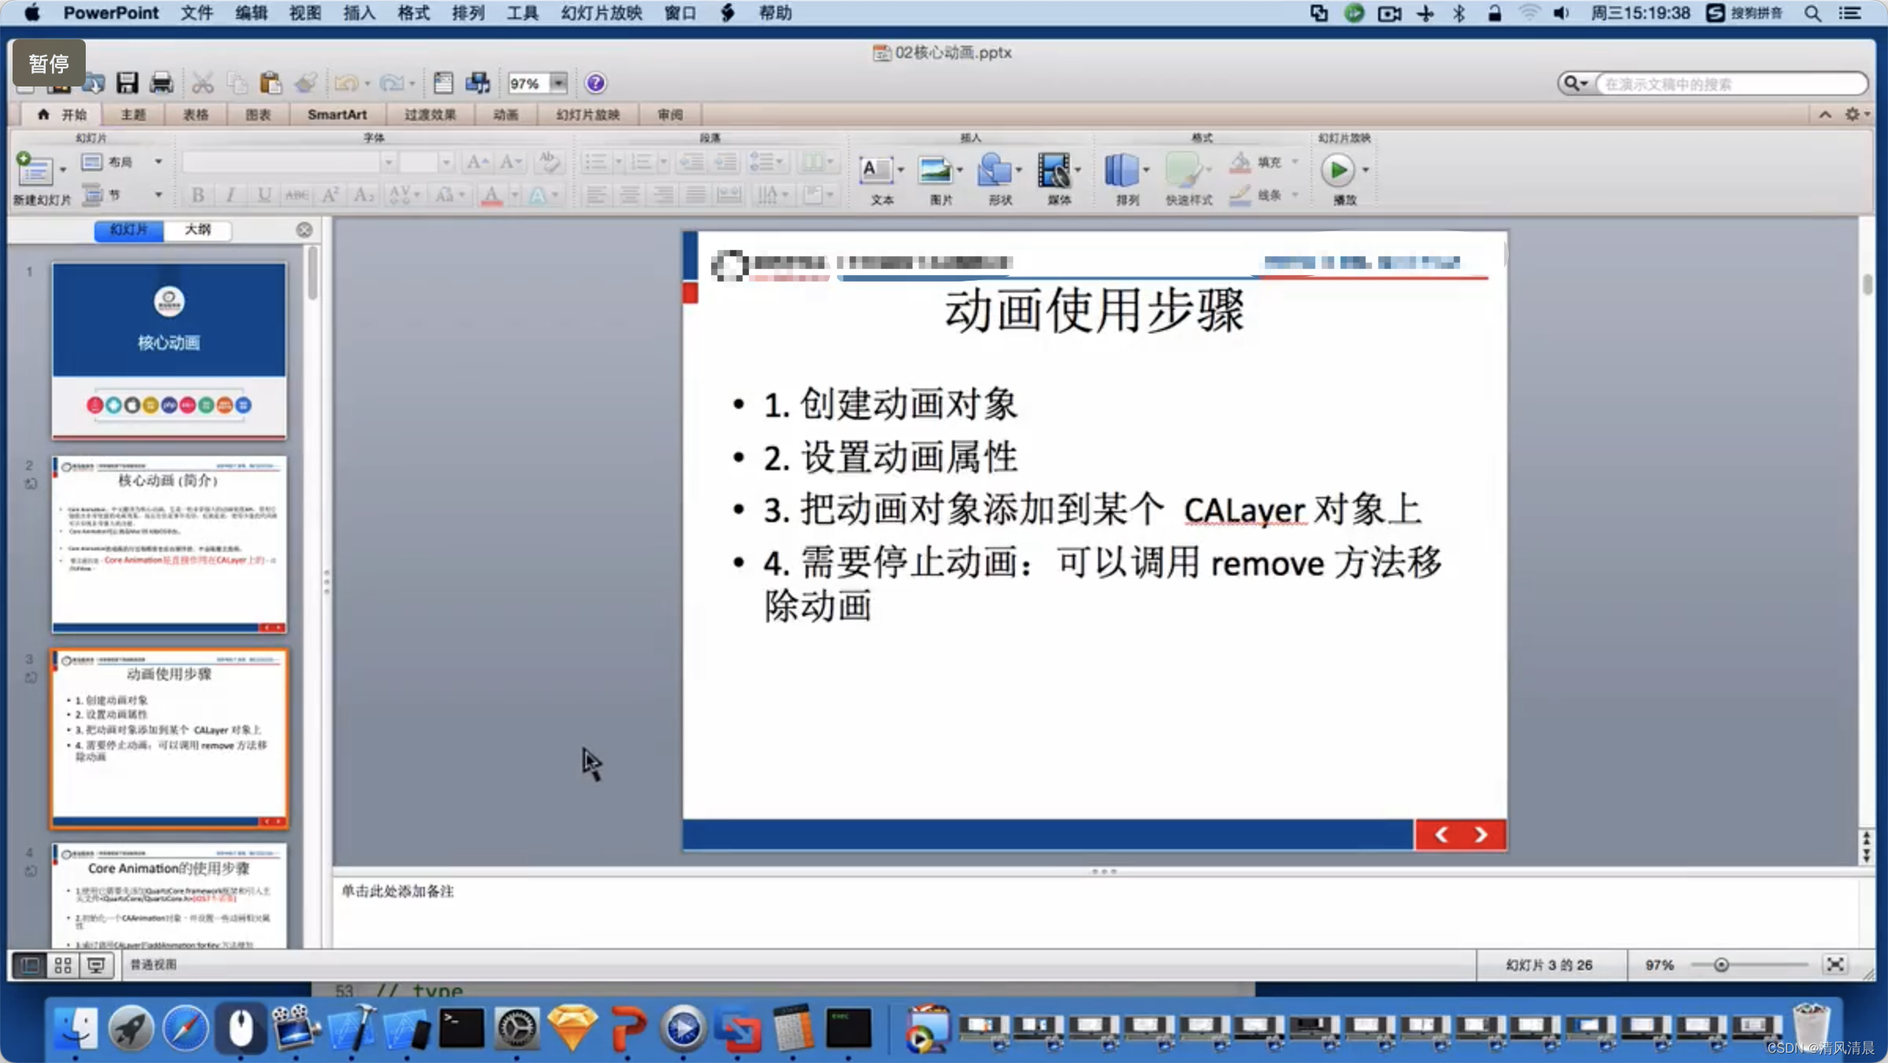Click the purple Help question mark icon

pyautogui.click(x=596, y=83)
